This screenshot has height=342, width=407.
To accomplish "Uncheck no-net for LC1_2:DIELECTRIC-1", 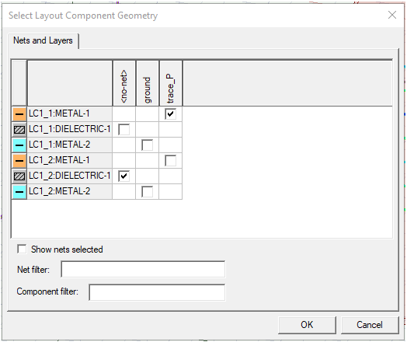I will (x=123, y=176).
